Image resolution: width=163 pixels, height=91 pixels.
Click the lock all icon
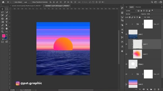pyautogui.click(x=140, y=17)
